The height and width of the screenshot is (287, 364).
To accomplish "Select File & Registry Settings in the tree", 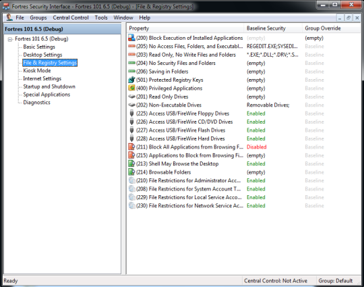I will pyautogui.click(x=50, y=63).
